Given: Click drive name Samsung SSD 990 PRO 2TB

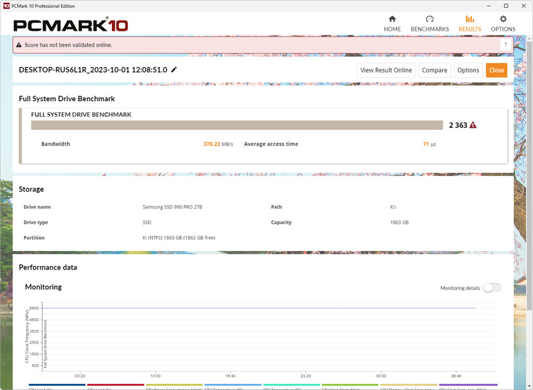Looking at the screenshot, I should coord(172,207).
